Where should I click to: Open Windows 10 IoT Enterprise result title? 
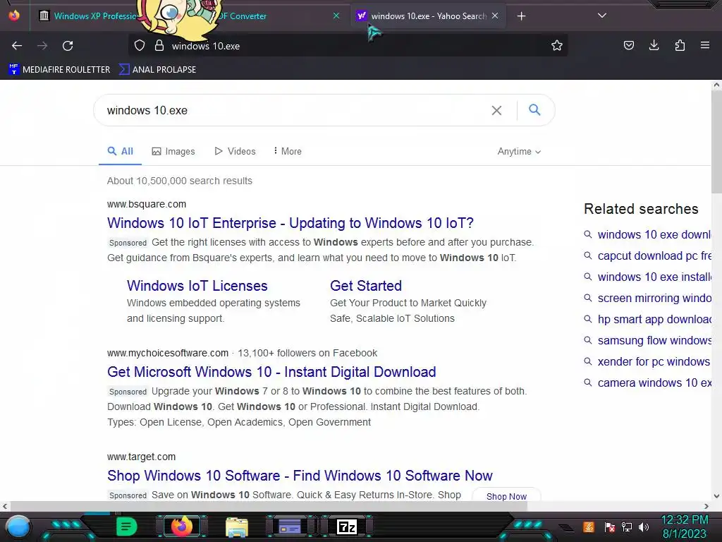290,223
